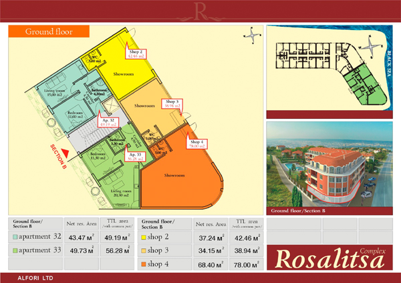Click the apartment 33 total area 56.28 m²
This screenshot has height=283, width=401.
(x=118, y=250)
